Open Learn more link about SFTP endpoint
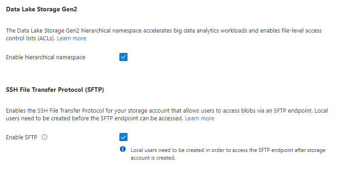This screenshot has height=180, width=339. tap(200, 118)
